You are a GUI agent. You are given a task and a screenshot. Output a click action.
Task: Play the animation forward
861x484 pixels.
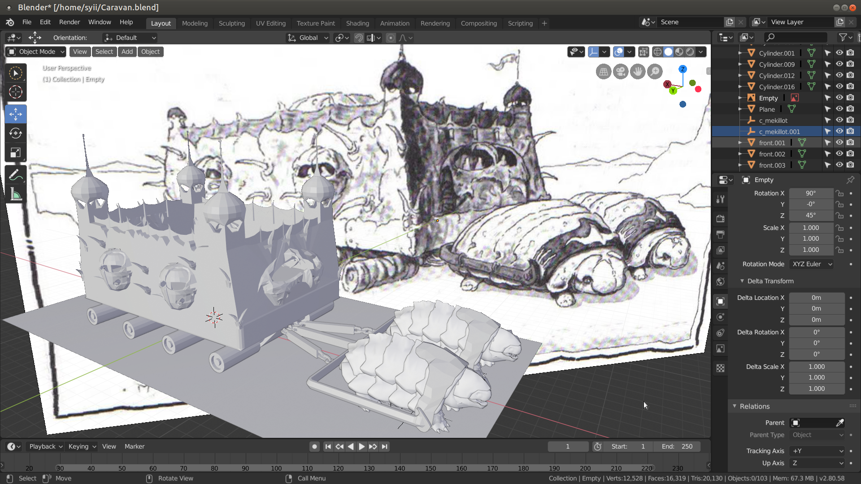pos(361,446)
